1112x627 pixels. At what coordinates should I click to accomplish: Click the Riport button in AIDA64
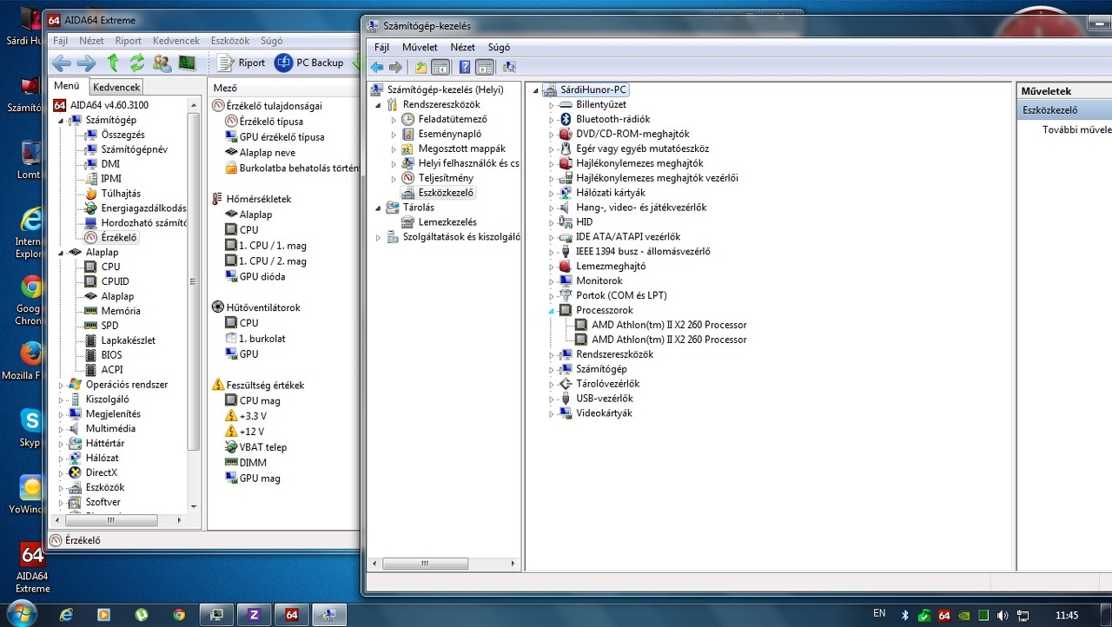(242, 63)
